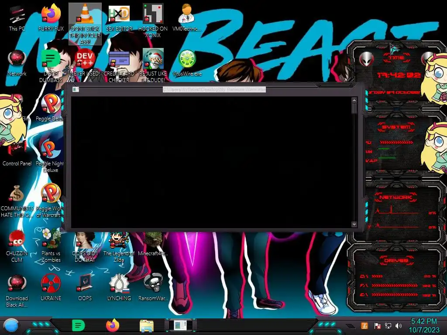
Task: Click the left alien head on the TIME gadget
Action: (366, 59)
